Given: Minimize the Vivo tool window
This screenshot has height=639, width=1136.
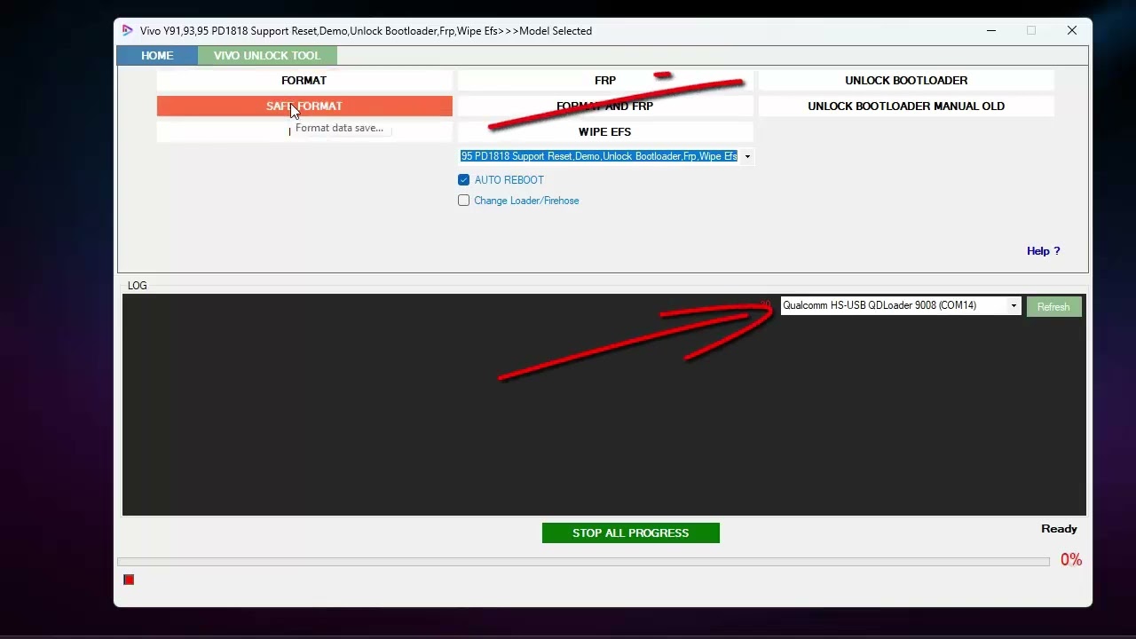Looking at the screenshot, I should click(991, 30).
